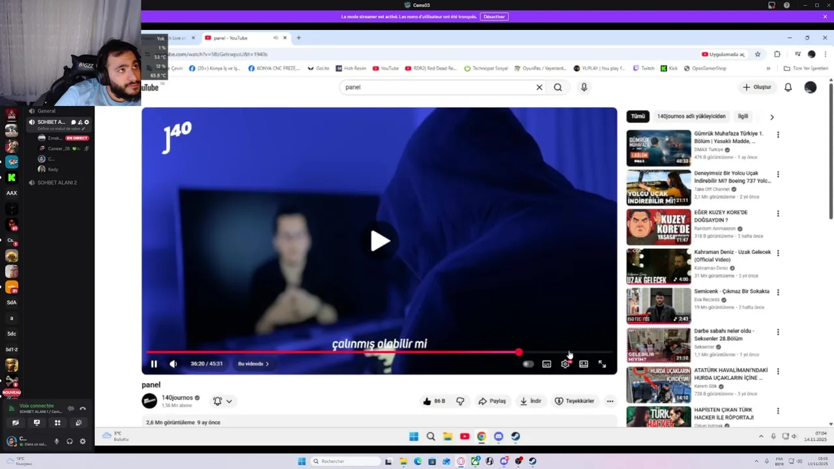
Task: Open notification bell dropdown for 140journos
Action: click(222, 401)
